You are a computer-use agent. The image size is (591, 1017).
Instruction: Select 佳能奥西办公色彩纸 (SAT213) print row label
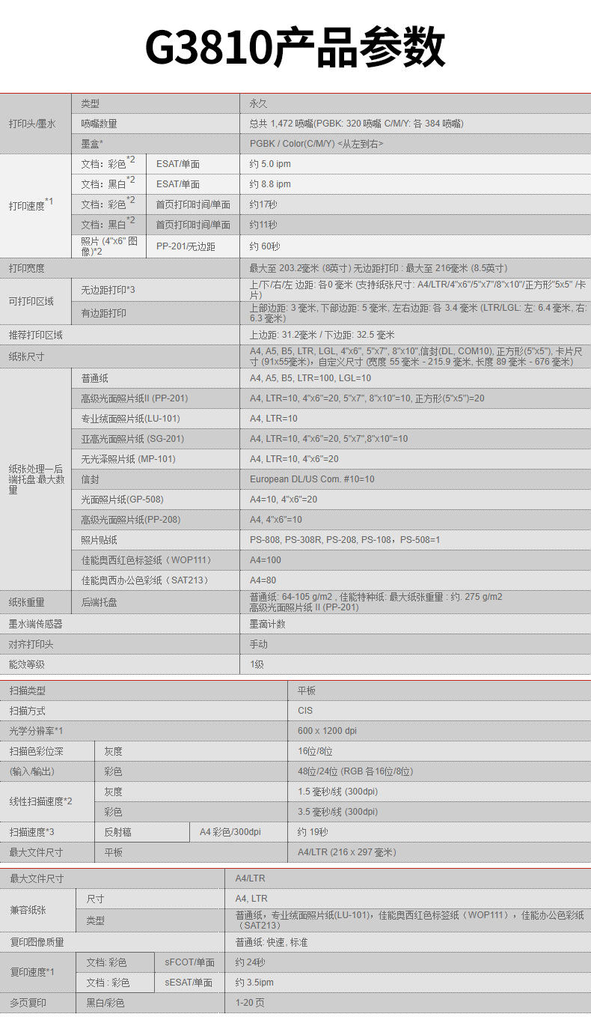145,580
